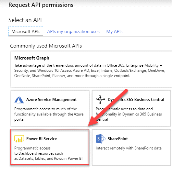Screen dimensions: 172x175
Task: Click the SharePoint logo icon
Action: (x=101, y=139)
